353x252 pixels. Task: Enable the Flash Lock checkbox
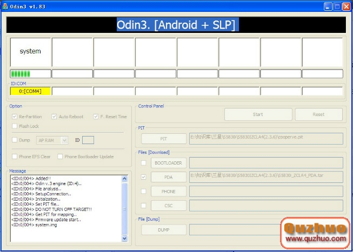15,126
